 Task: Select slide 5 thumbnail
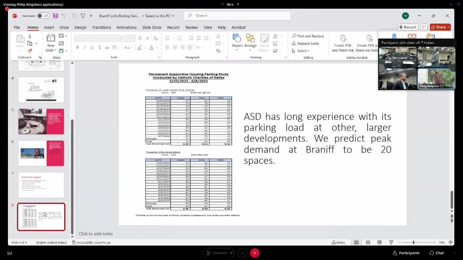41,121
